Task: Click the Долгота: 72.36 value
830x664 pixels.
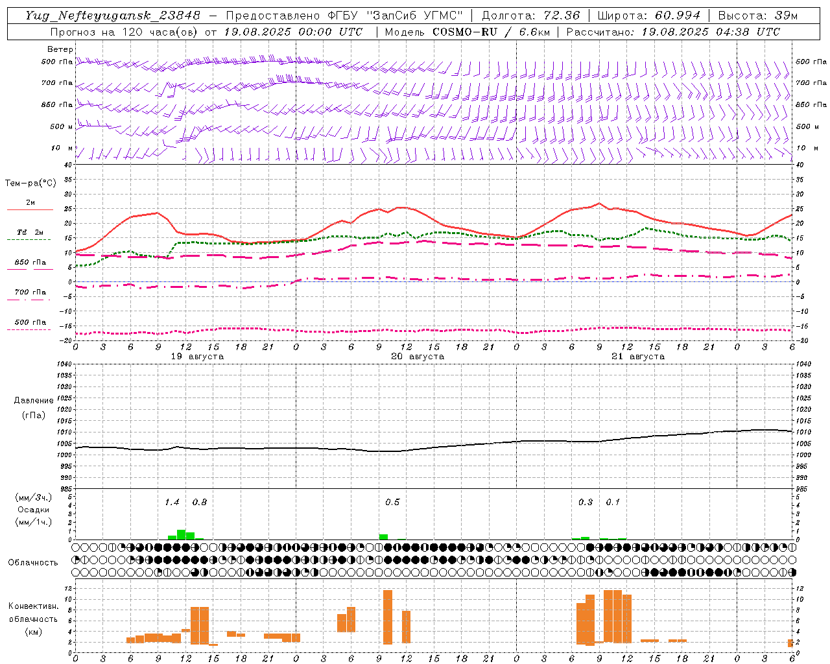Action: (x=530, y=16)
